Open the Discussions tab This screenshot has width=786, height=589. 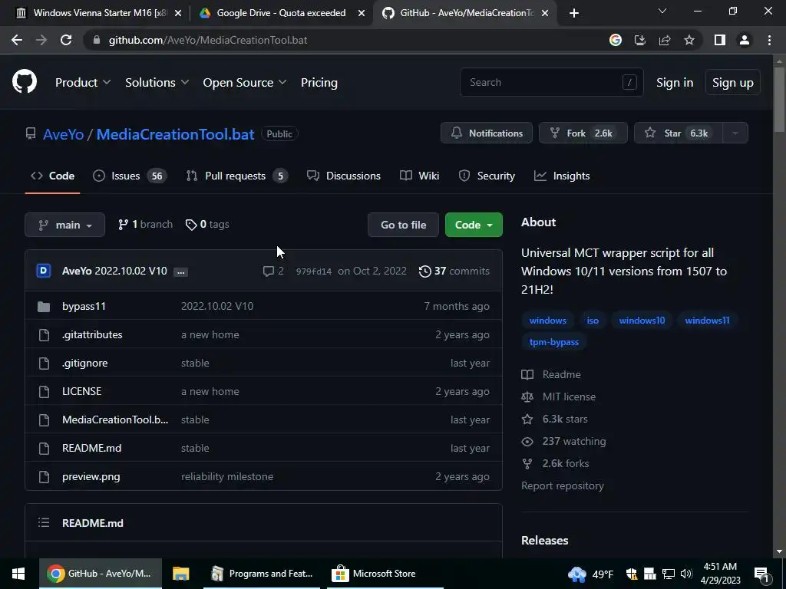[x=344, y=176]
